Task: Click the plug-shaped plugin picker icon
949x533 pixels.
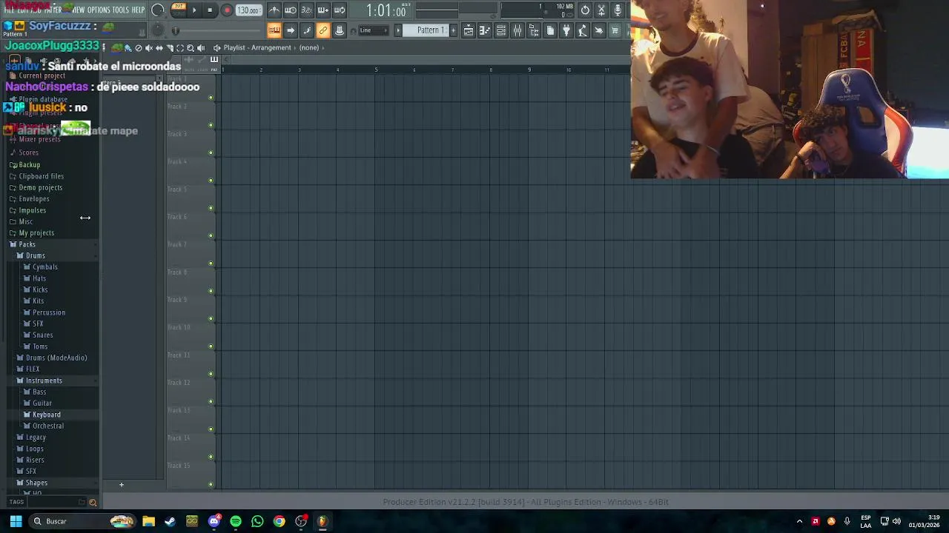Action: [x=566, y=30]
